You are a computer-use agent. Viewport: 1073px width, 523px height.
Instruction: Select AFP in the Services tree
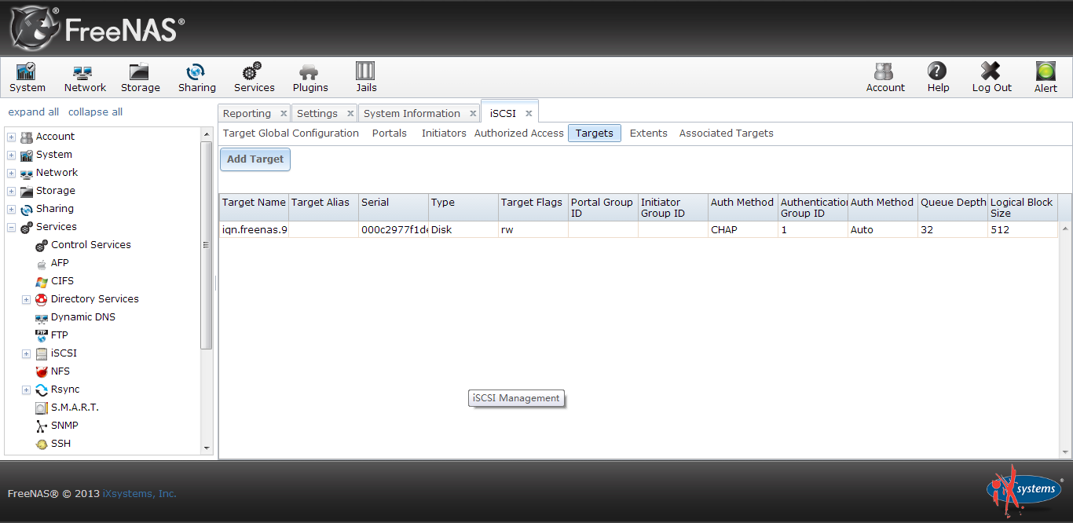point(60,263)
